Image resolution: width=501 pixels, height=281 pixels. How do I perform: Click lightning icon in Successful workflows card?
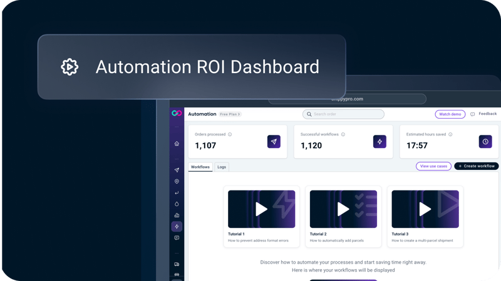380,142
